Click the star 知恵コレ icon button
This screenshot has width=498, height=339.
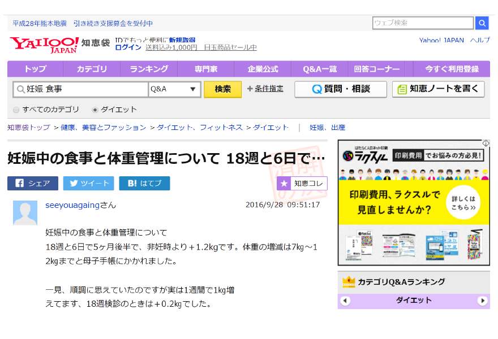point(284,183)
